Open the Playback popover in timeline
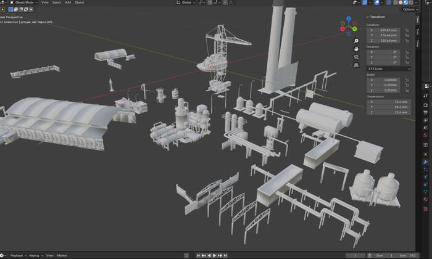The image size is (432, 259). [x=17, y=255]
